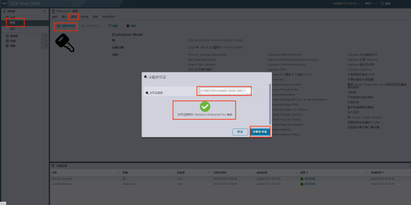Click the Assign license (分配许可证) toolbar button
Viewport: 411px width, 205px height.
[66, 26]
